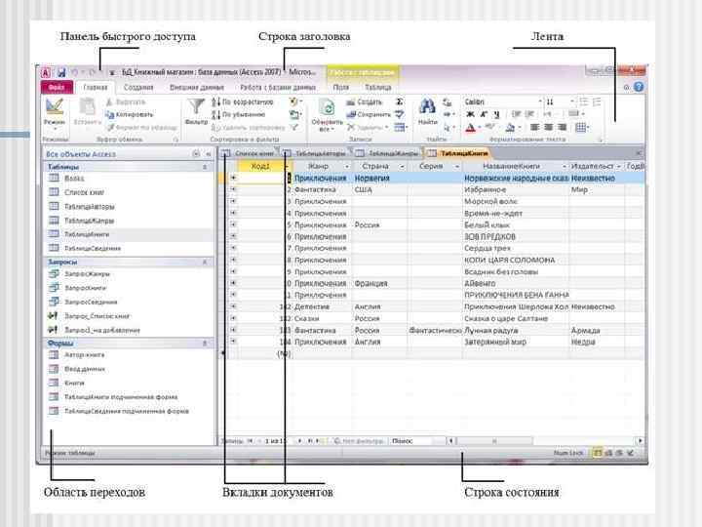The width and height of the screenshot is (702, 527).
Task: Click the spelling check icon in records group
Action: point(400,115)
